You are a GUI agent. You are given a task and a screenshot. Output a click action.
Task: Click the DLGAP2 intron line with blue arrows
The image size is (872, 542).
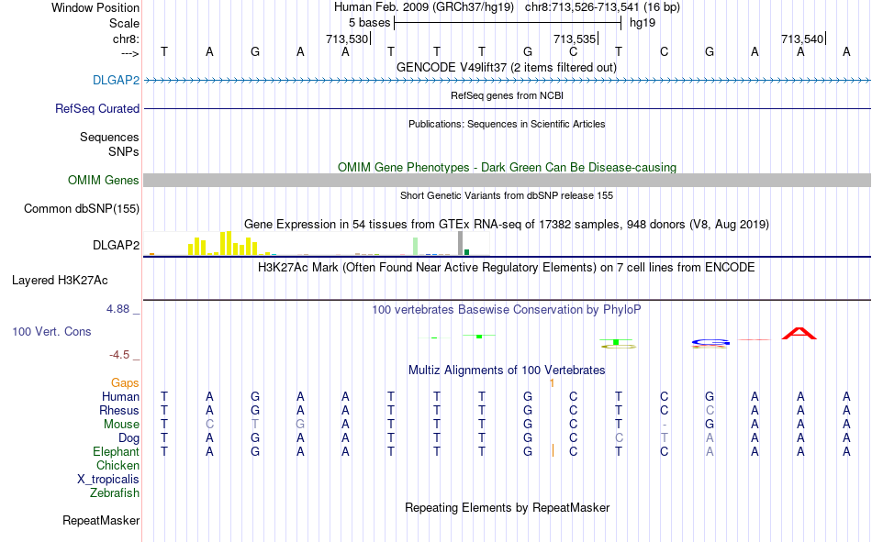point(508,81)
